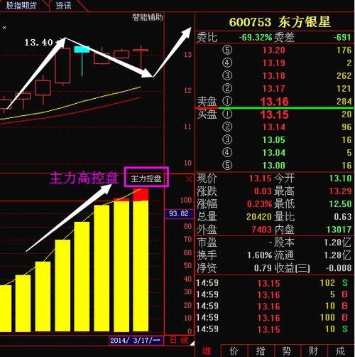Open the 资讯 tab
The height and width of the screenshot is (357, 355).
pyautogui.click(x=63, y=5)
